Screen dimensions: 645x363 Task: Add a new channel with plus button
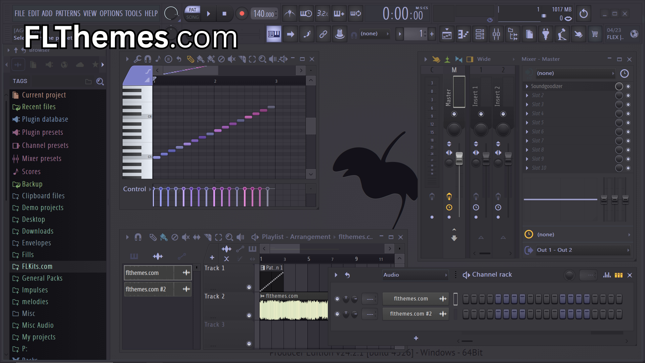pyautogui.click(x=416, y=338)
